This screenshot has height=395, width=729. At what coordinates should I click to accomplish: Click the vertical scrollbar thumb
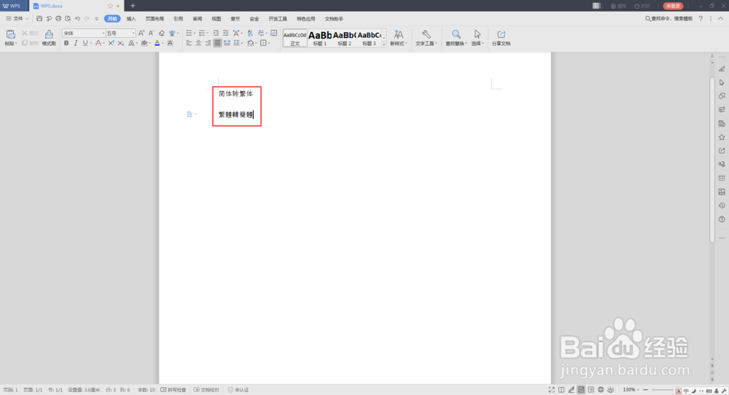coord(712,160)
